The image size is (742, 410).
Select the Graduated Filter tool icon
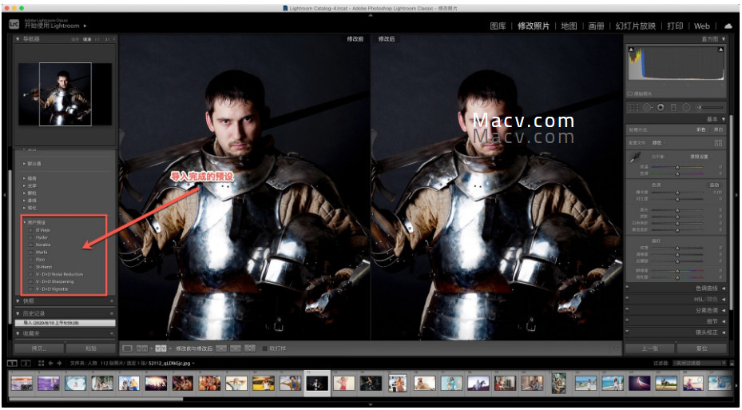(x=673, y=107)
